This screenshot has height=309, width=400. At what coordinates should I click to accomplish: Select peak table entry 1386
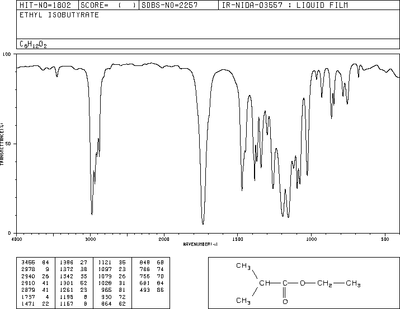click(67, 263)
